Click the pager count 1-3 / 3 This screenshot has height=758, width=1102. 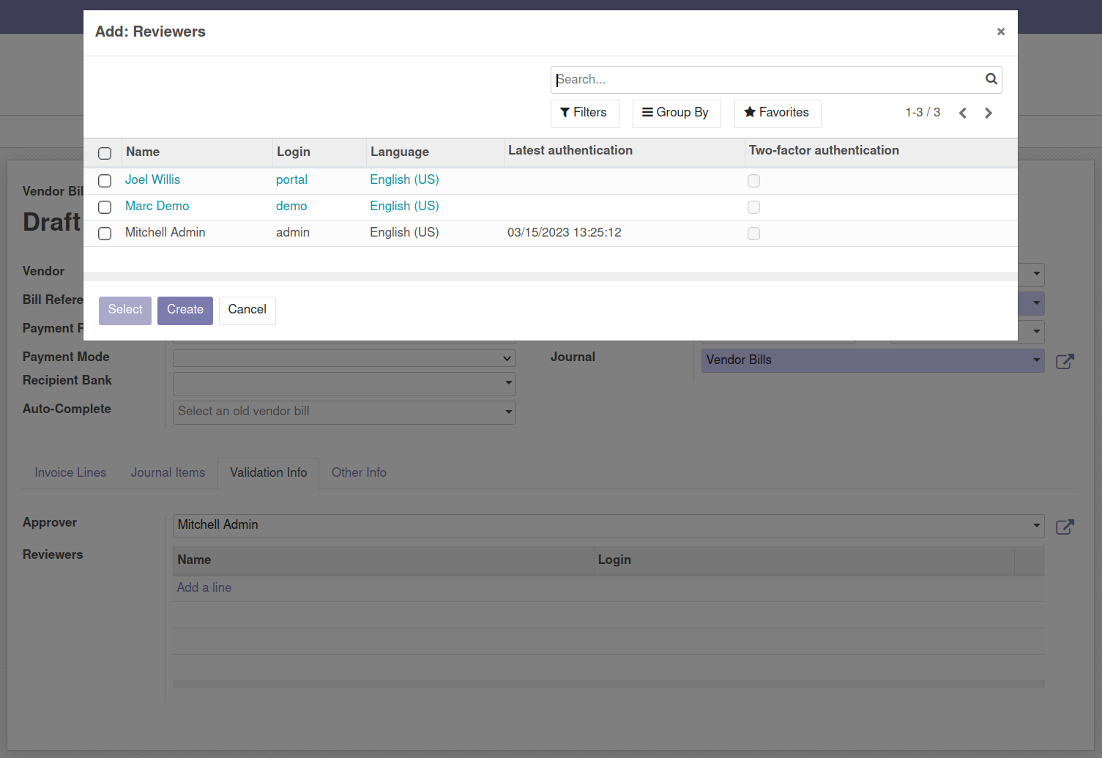[x=923, y=112]
